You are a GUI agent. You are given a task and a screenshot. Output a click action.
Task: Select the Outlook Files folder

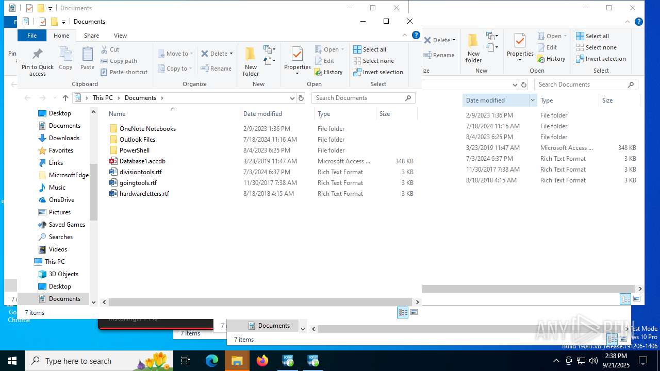pyautogui.click(x=137, y=140)
